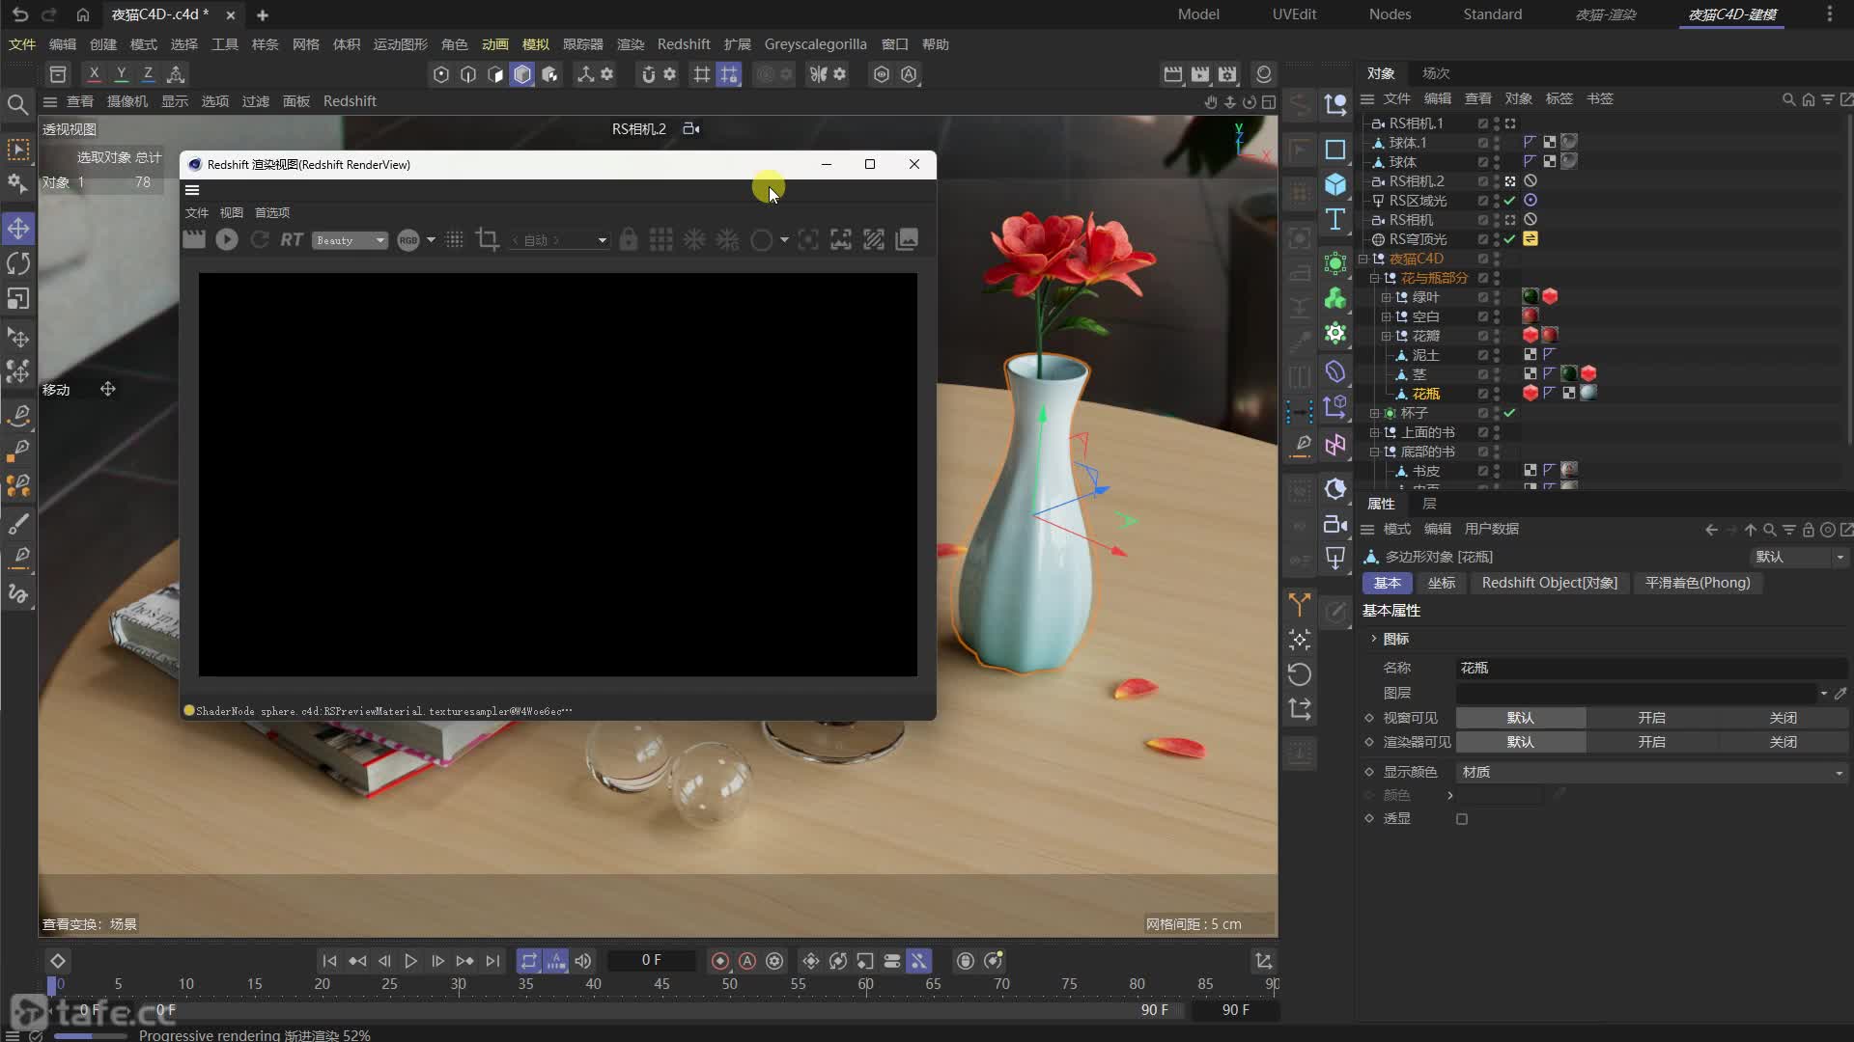Click the home icon in title bar
Screen dimensions: 1854x1042
[83, 14]
